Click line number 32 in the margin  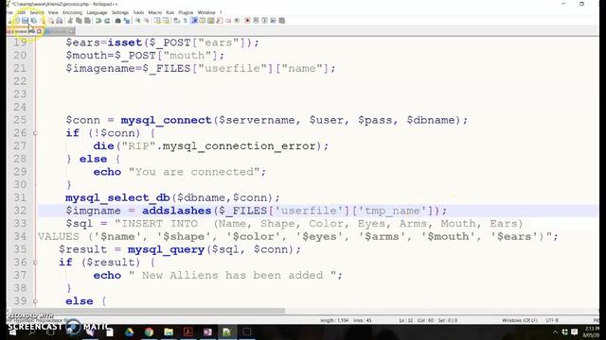pyautogui.click(x=20, y=211)
